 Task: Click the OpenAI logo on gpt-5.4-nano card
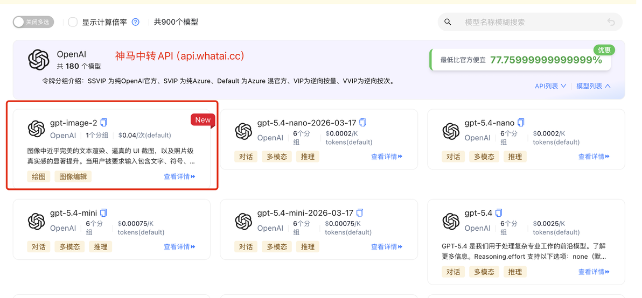click(451, 131)
